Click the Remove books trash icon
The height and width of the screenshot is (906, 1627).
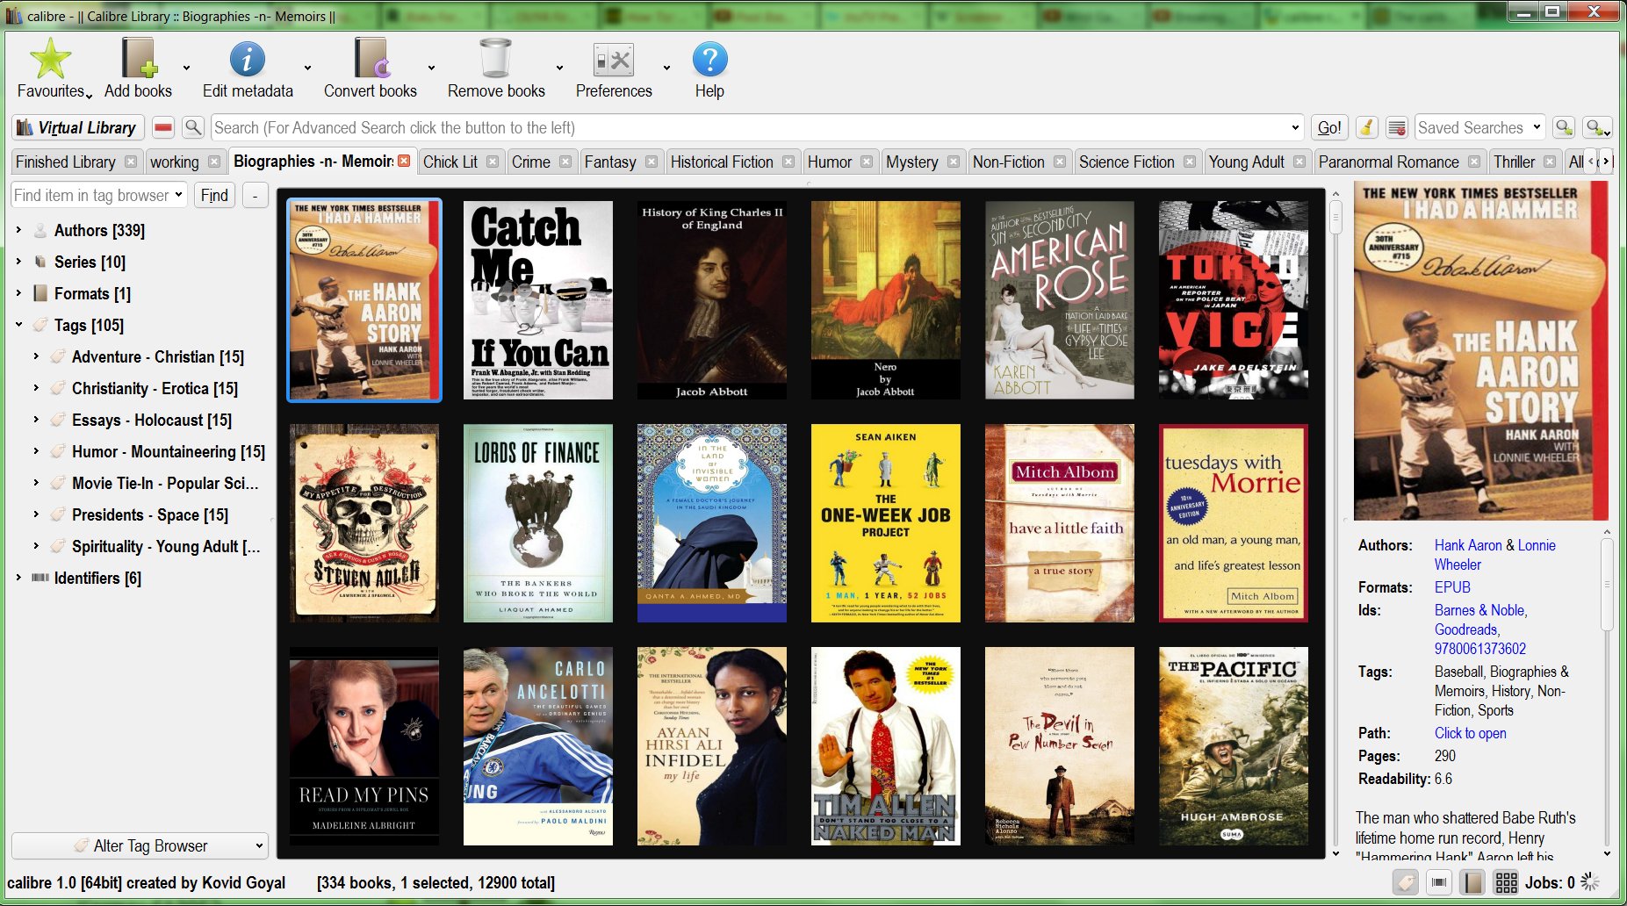pos(495,60)
